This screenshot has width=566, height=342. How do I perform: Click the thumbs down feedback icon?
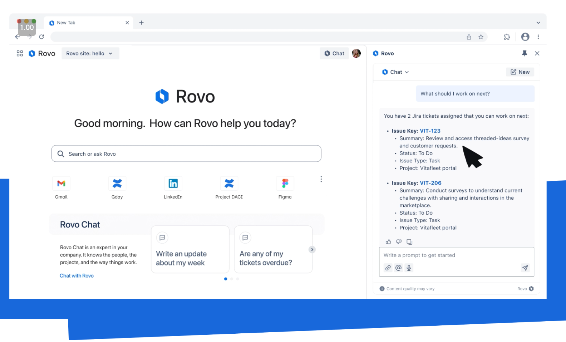click(399, 242)
